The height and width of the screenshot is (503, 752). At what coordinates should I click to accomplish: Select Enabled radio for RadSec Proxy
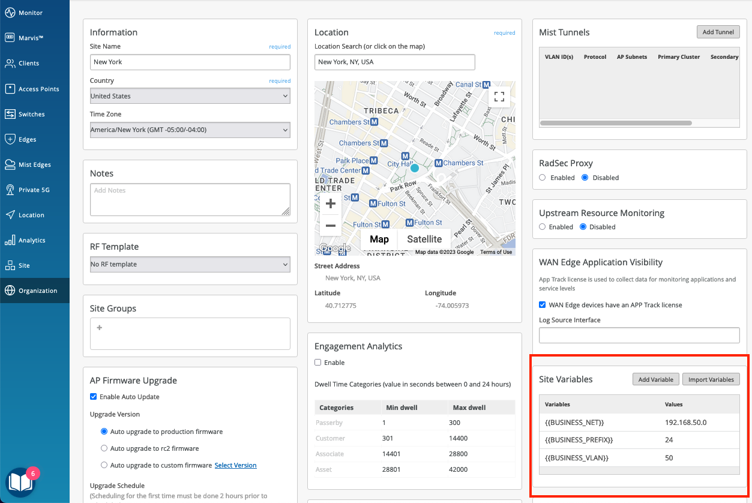[x=543, y=178]
